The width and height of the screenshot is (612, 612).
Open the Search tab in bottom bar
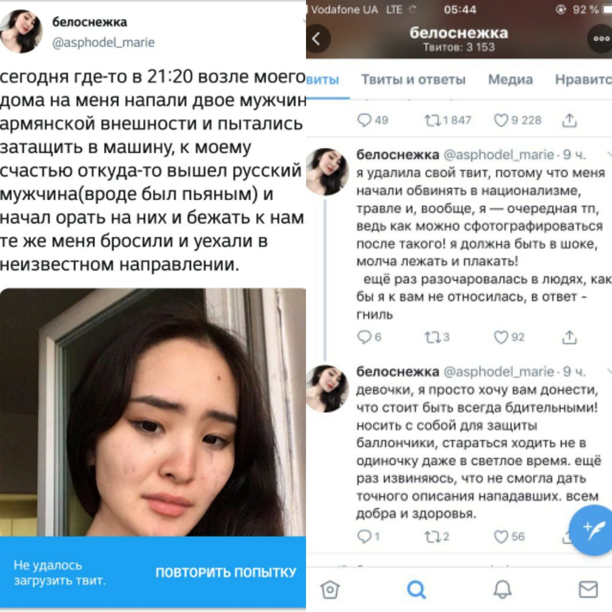click(x=416, y=589)
